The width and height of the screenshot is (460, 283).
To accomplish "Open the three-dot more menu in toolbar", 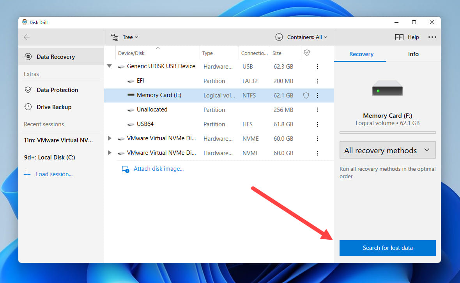I will (x=432, y=37).
